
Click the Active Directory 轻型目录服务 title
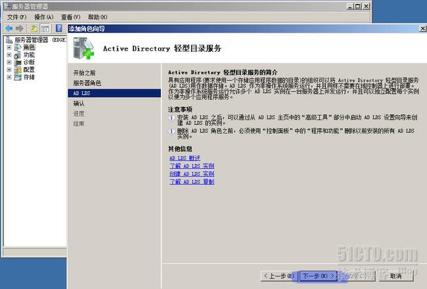click(x=162, y=49)
